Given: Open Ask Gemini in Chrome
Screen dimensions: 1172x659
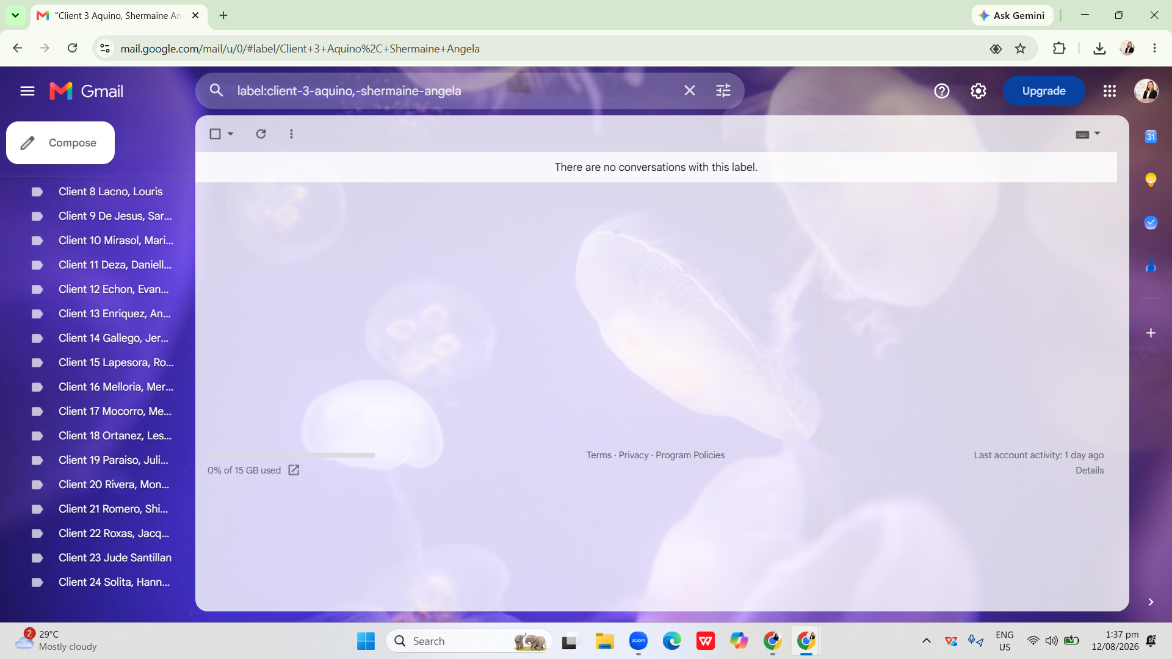Looking at the screenshot, I should [1012, 15].
